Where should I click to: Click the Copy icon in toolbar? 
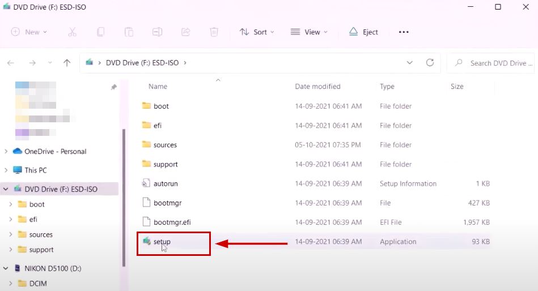(100, 32)
